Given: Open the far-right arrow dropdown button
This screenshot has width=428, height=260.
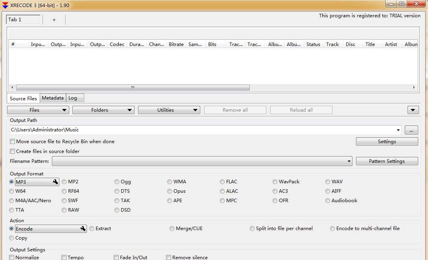Looking at the screenshot, I should point(413,110).
